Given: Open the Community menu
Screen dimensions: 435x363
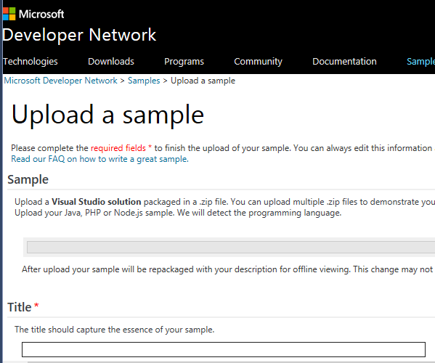Looking at the screenshot, I should tap(258, 61).
